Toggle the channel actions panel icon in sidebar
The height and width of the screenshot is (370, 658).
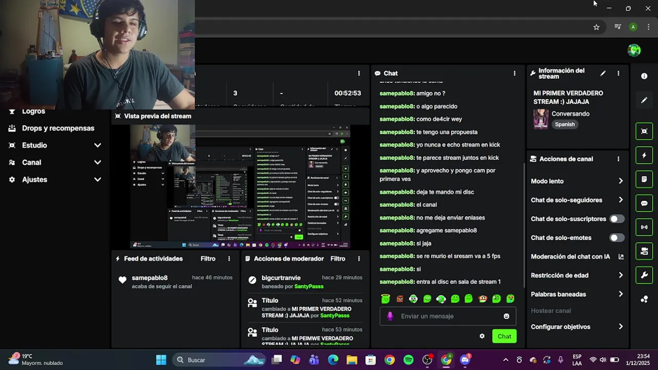point(644,251)
